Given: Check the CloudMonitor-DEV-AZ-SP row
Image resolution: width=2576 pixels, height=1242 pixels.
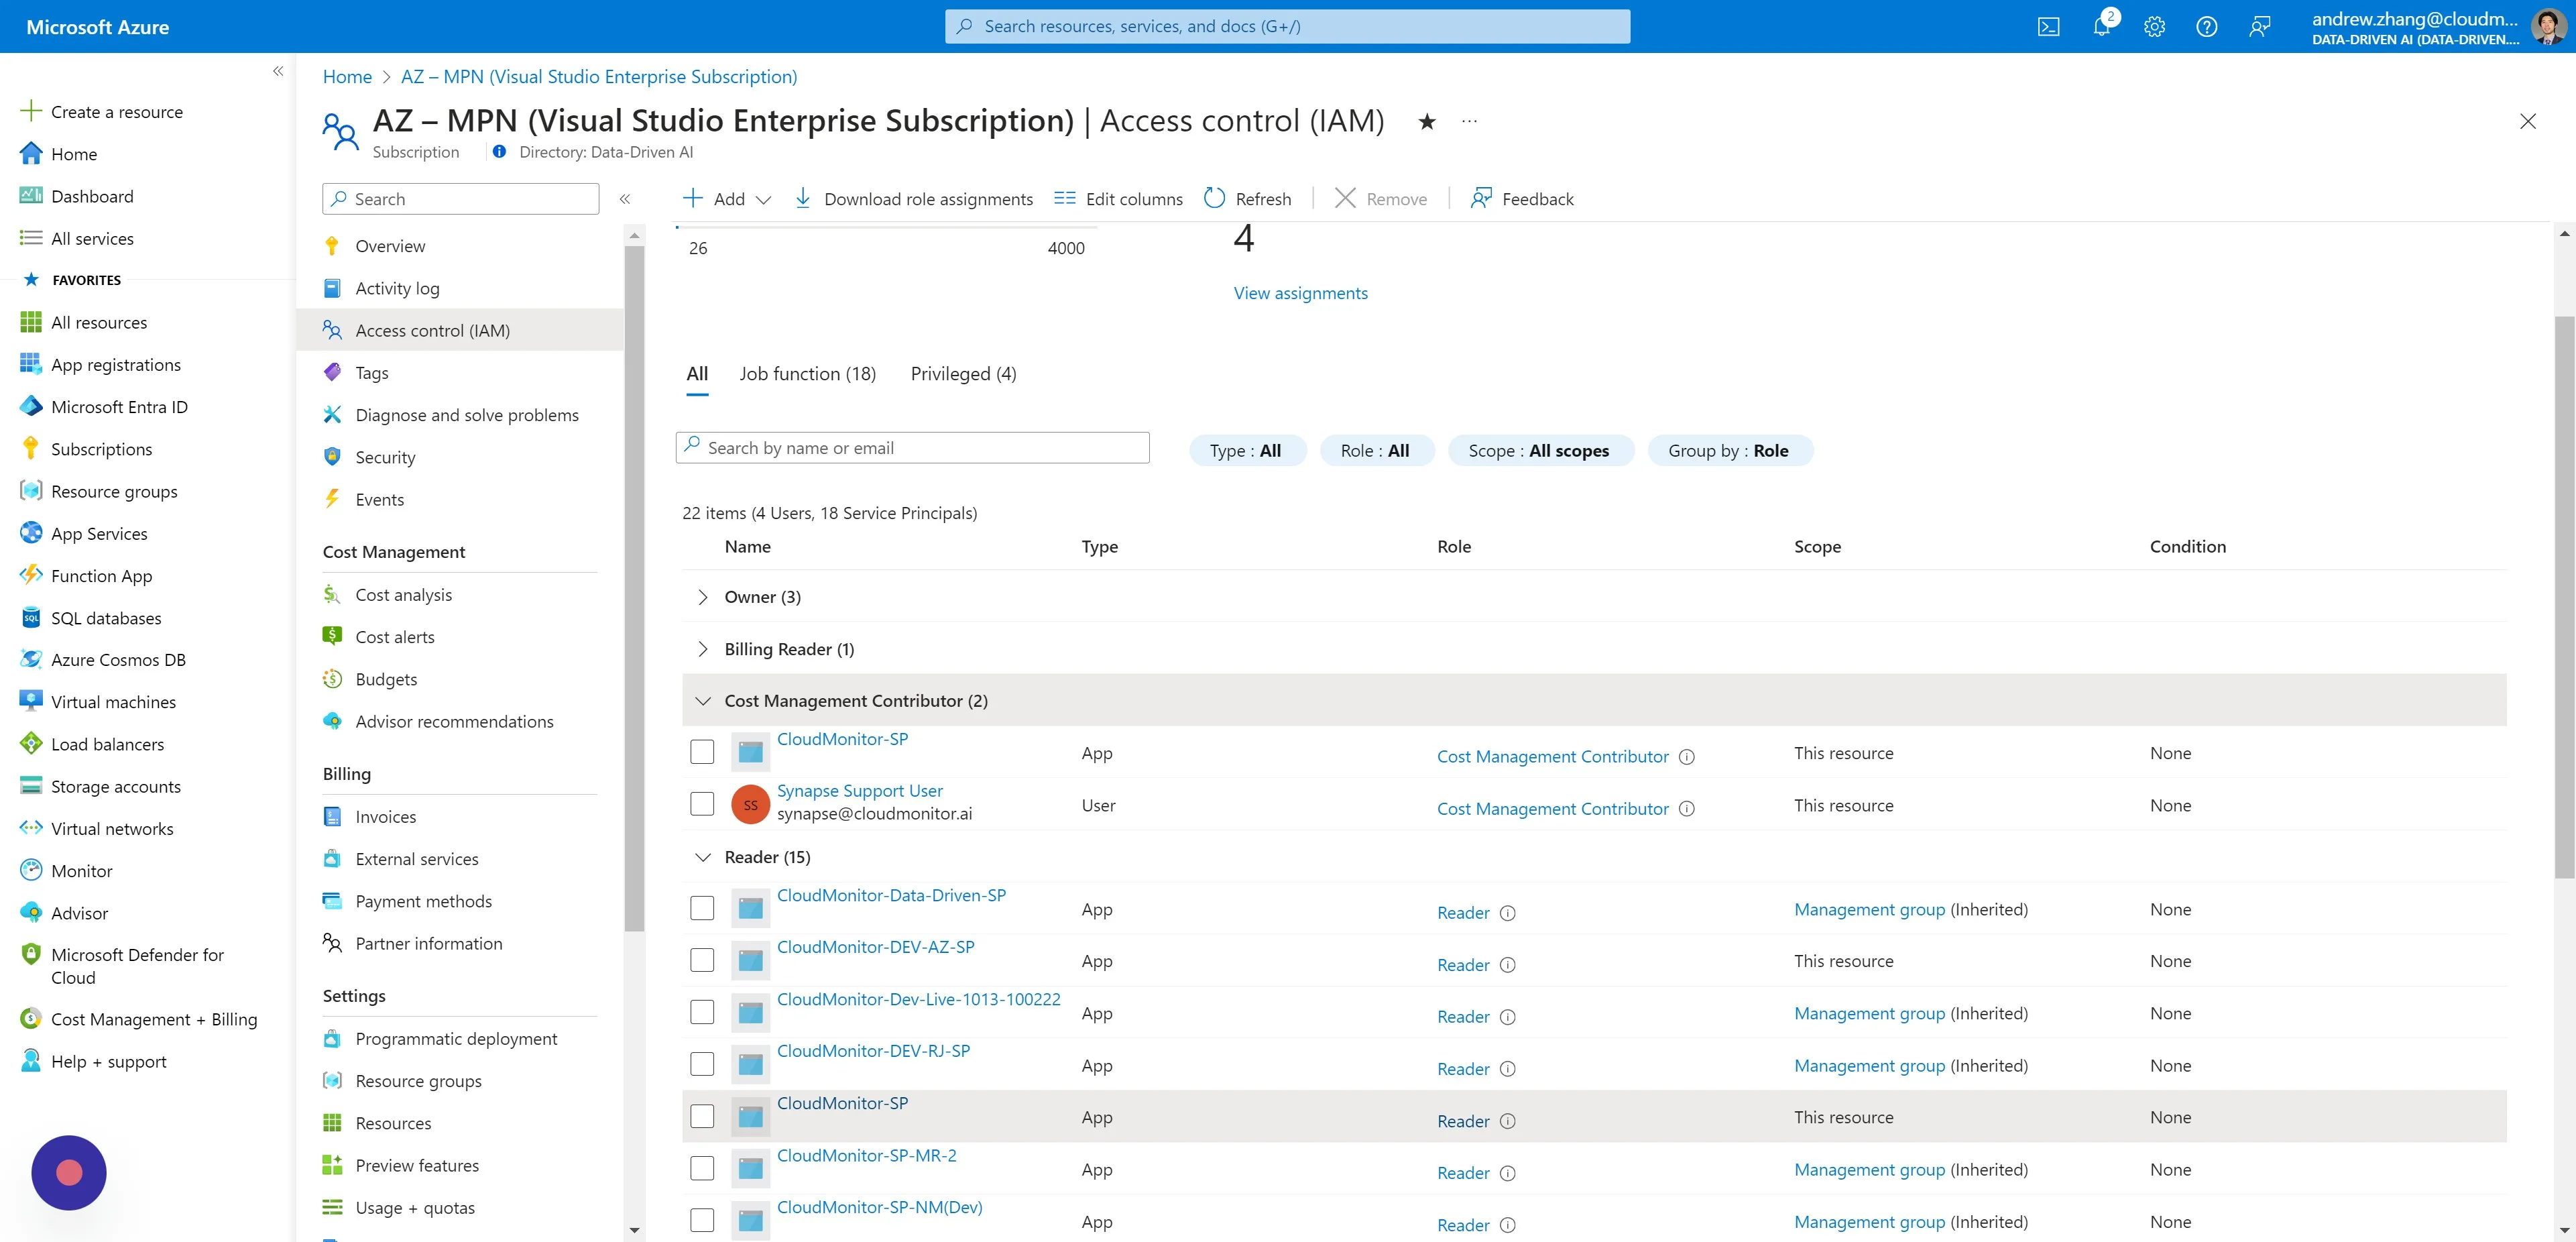Looking at the screenshot, I should click(x=702, y=960).
